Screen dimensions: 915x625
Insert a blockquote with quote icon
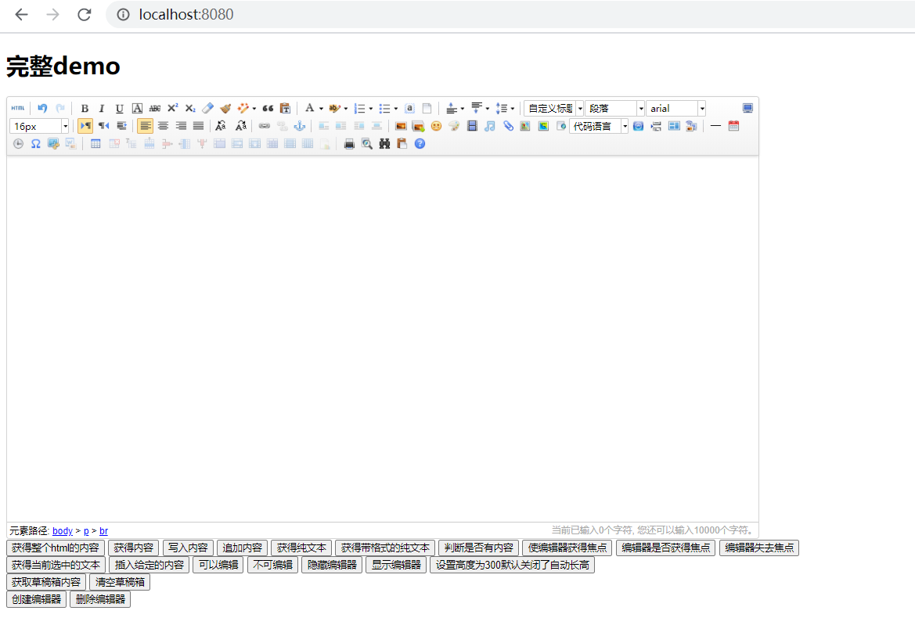coord(268,109)
